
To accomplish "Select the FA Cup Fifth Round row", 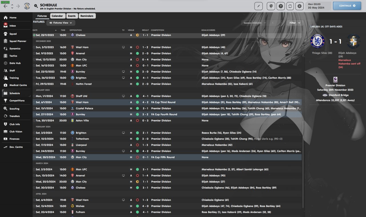I will coord(167,157).
